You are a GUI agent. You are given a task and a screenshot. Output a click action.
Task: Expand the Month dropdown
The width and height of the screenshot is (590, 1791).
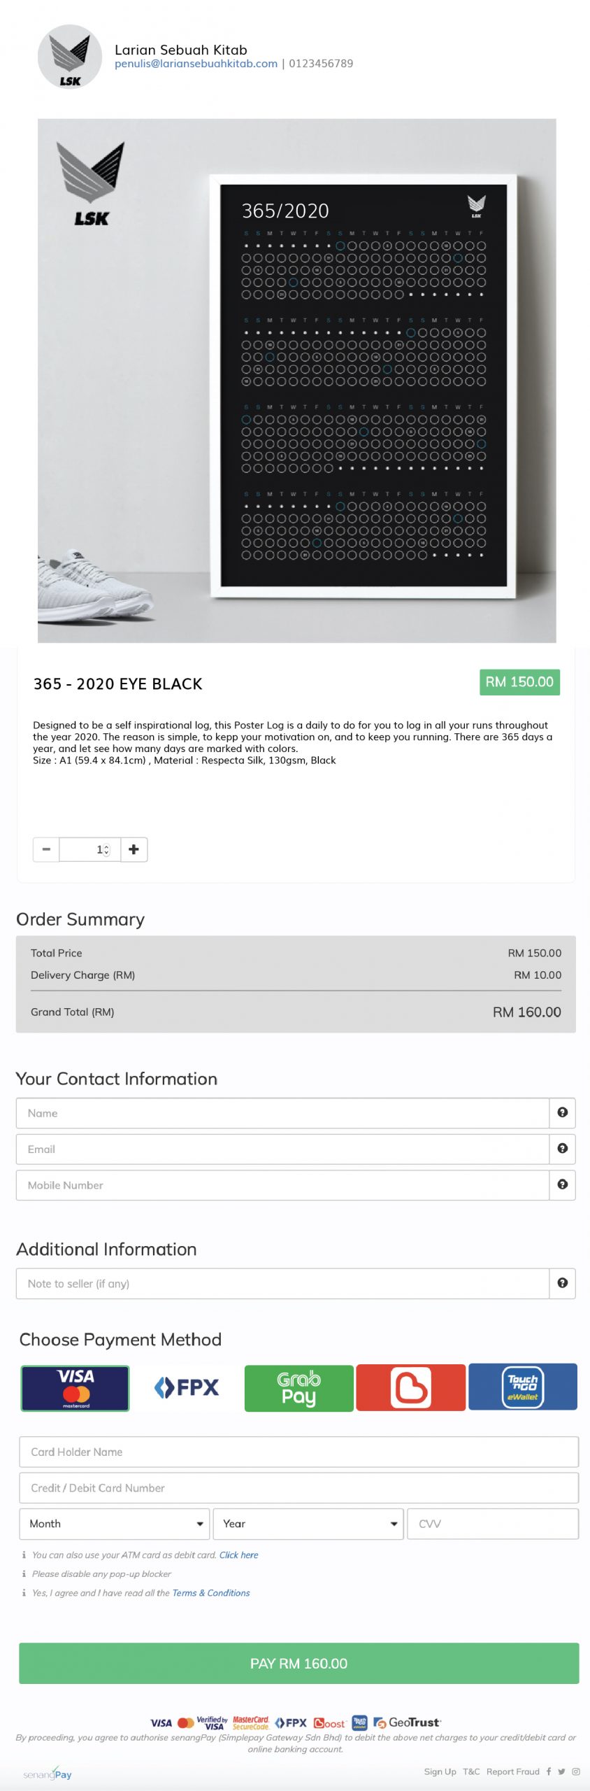pos(115,1523)
